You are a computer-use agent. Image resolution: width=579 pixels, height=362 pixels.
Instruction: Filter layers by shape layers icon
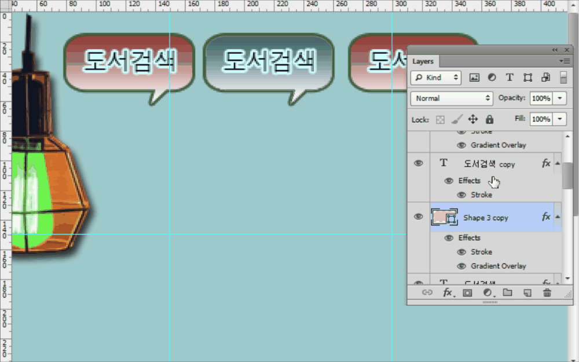(x=527, y=78)
